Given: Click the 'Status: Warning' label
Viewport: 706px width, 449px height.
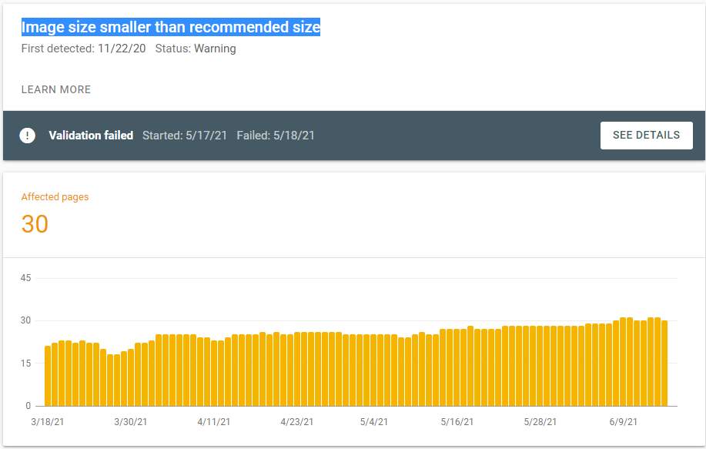Looking at the screenshot, I should 196,49.
